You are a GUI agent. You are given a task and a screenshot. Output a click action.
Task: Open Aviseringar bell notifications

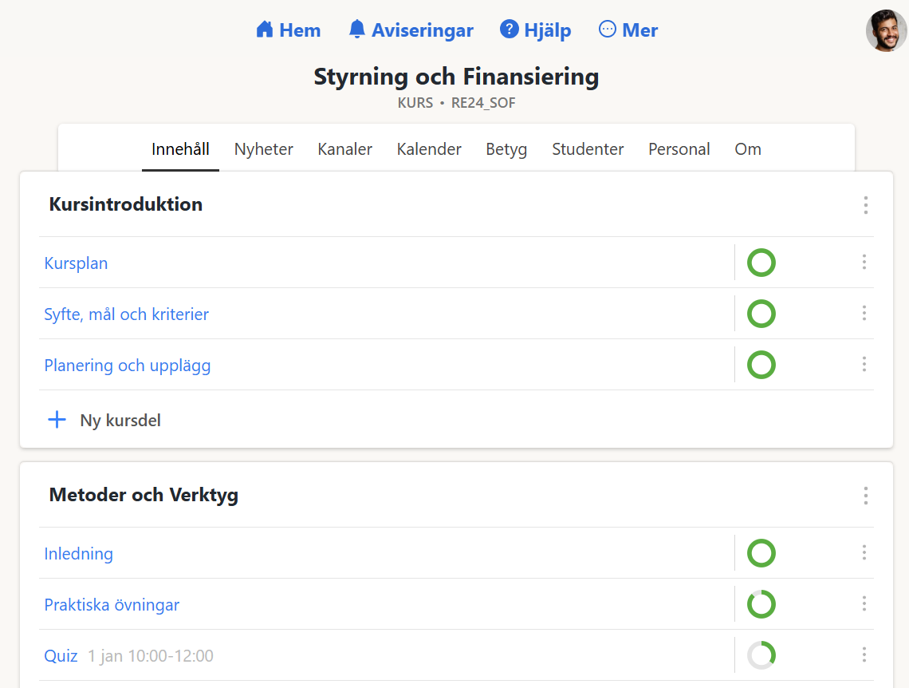pyautogui.click(x=357, y=30)
